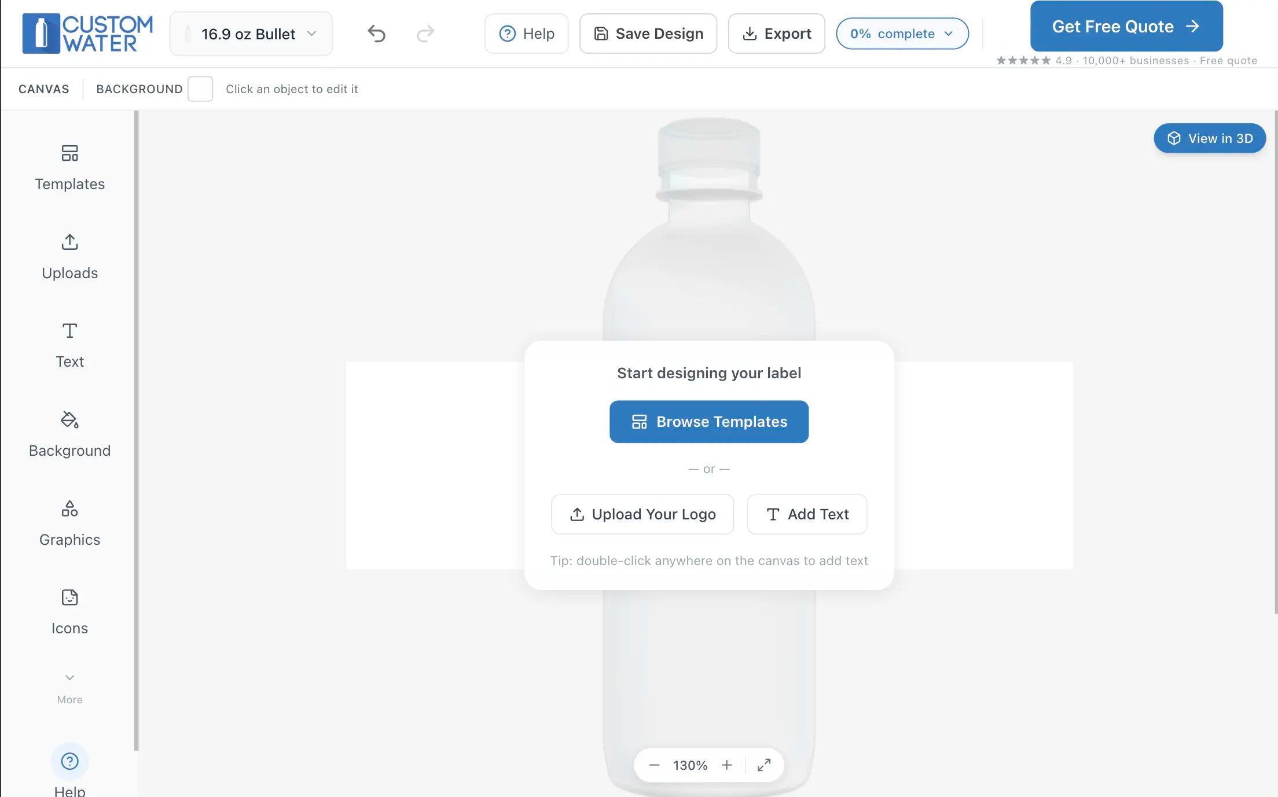The image size is (1278, 797).
Task: Open the Graphics panel
Action: [69, 523]
